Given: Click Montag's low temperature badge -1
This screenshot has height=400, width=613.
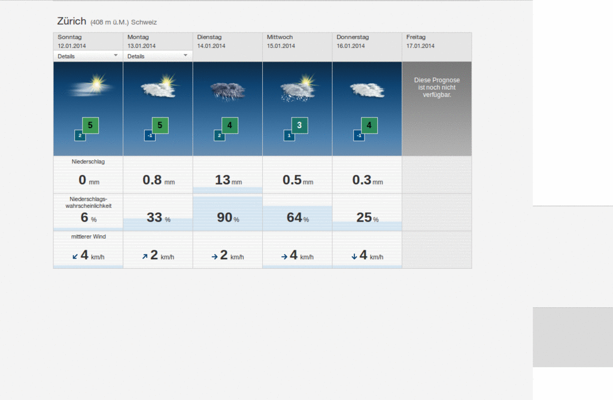Looking at the screenshot, I should (150, 136).
